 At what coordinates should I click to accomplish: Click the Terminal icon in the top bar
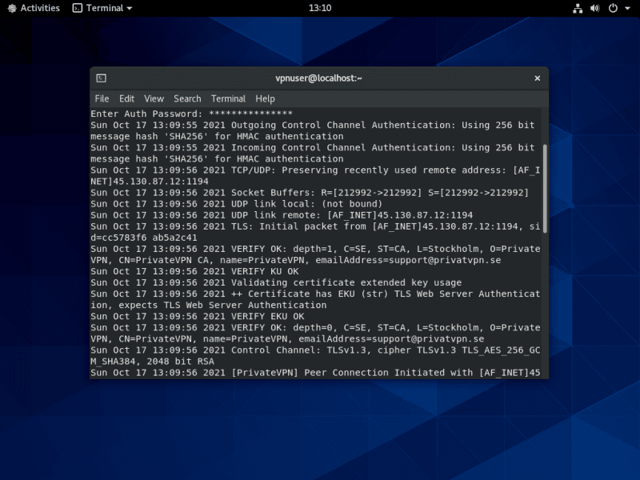click(x=77, y=8)
